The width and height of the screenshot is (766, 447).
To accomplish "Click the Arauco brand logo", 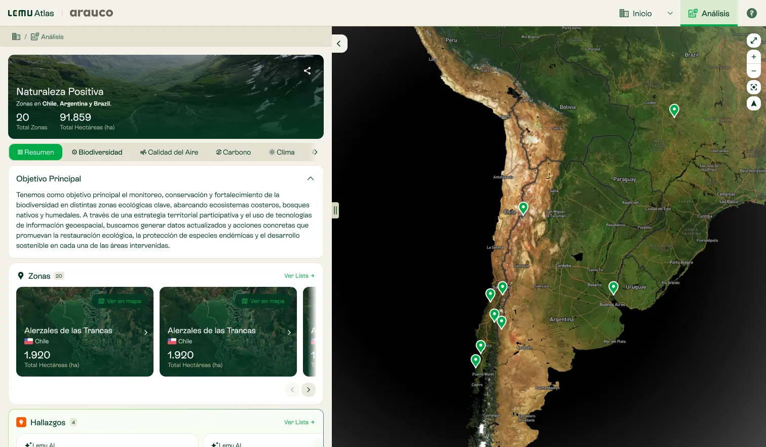I will (91, 13).
